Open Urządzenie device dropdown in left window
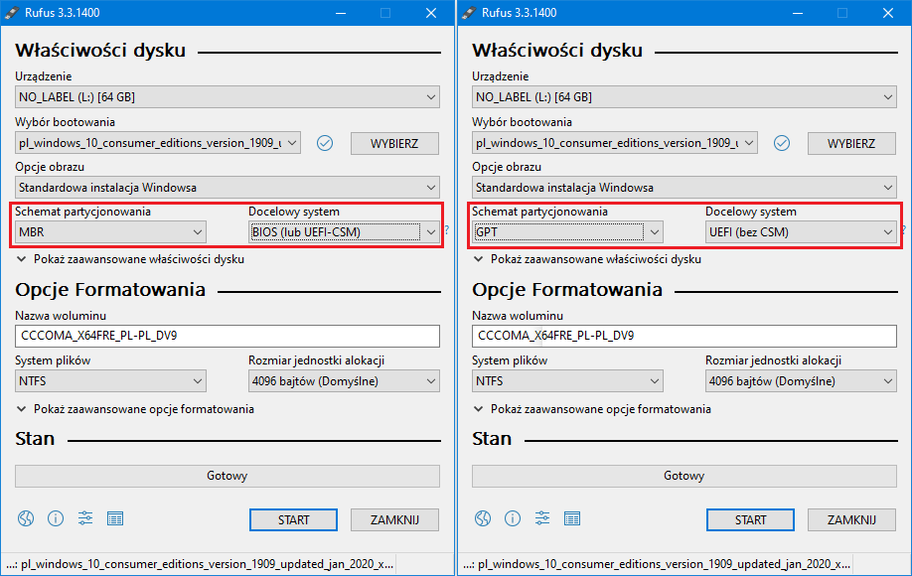Viewport: 912px width, 576px height. [228, 97]
